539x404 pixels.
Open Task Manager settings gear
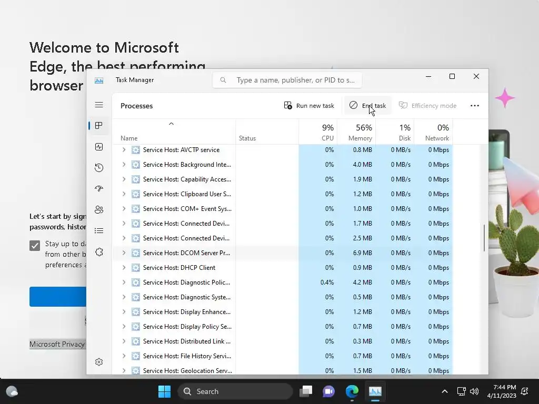click(99, 362)
